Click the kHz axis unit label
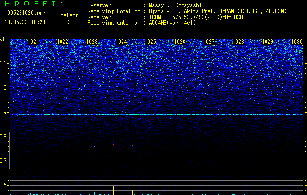The height and width of the screenshot is (195, 307). coord(4,39)
